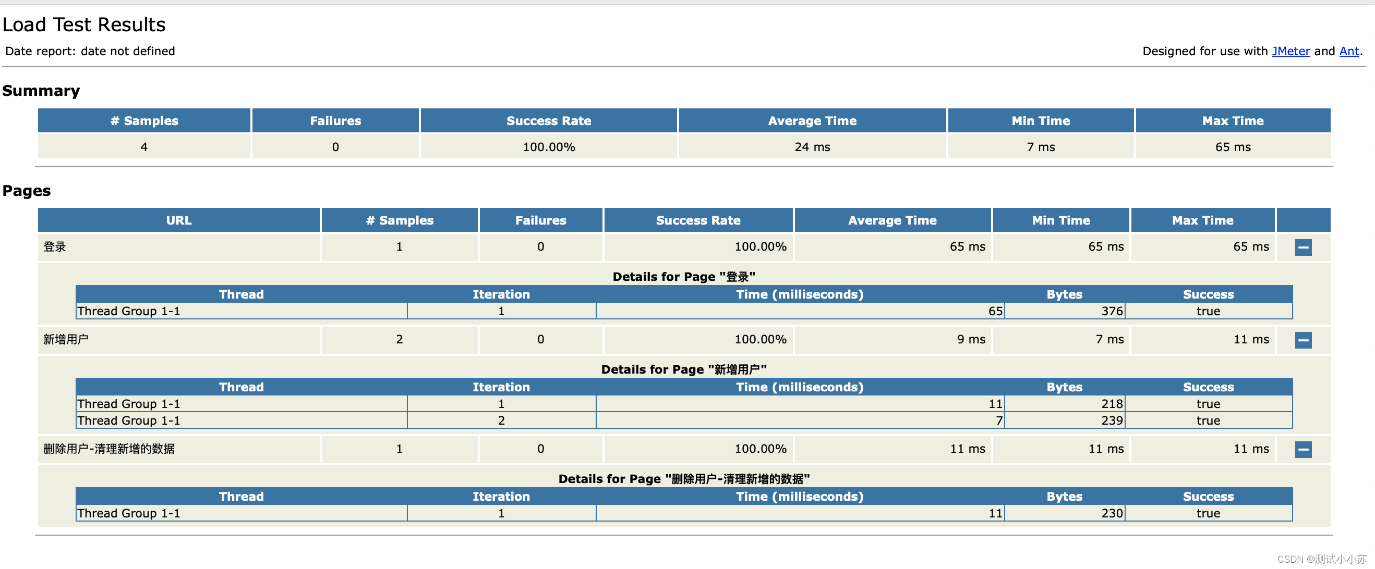Click the Failures header in Pages table
Screen dimensions: 1375x569
(540, 220)
